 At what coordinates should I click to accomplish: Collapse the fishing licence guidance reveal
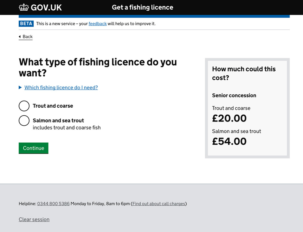[x=61, y=87]
